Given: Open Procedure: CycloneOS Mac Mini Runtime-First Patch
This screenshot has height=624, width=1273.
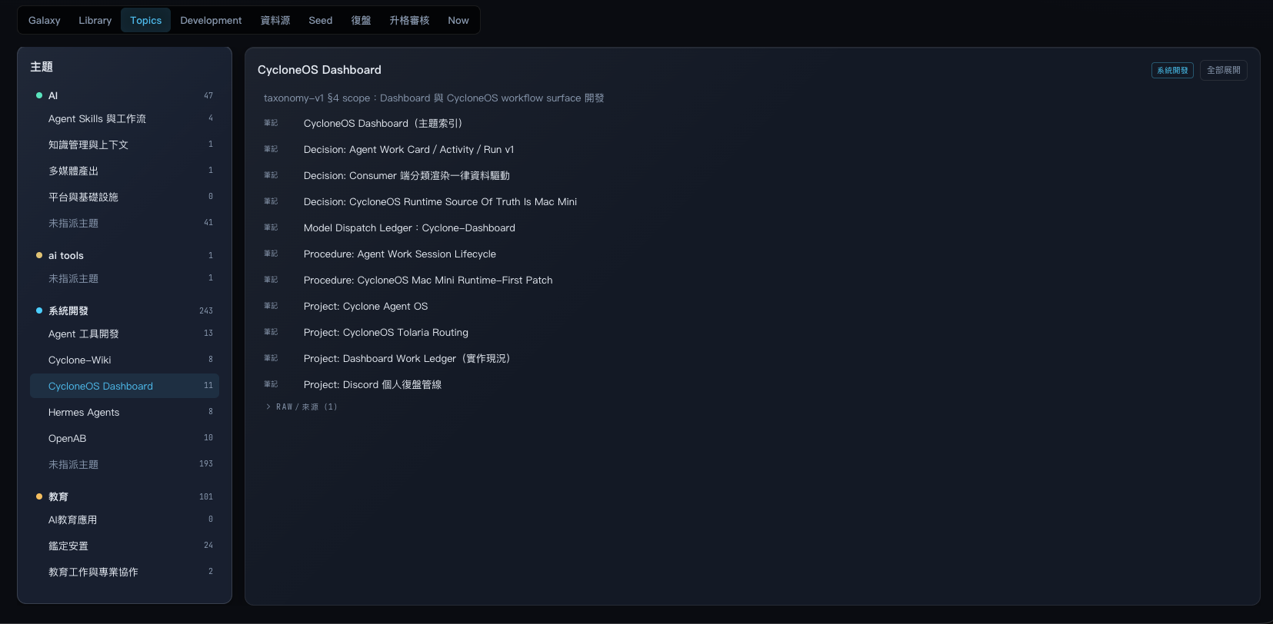Looking at the screenshot, I should pos(428,280).
